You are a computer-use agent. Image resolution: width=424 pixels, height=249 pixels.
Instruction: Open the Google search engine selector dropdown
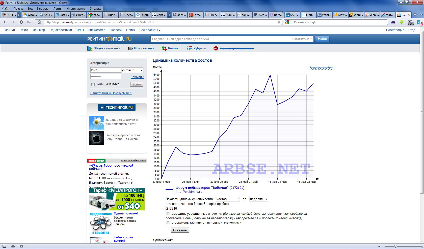288,22
